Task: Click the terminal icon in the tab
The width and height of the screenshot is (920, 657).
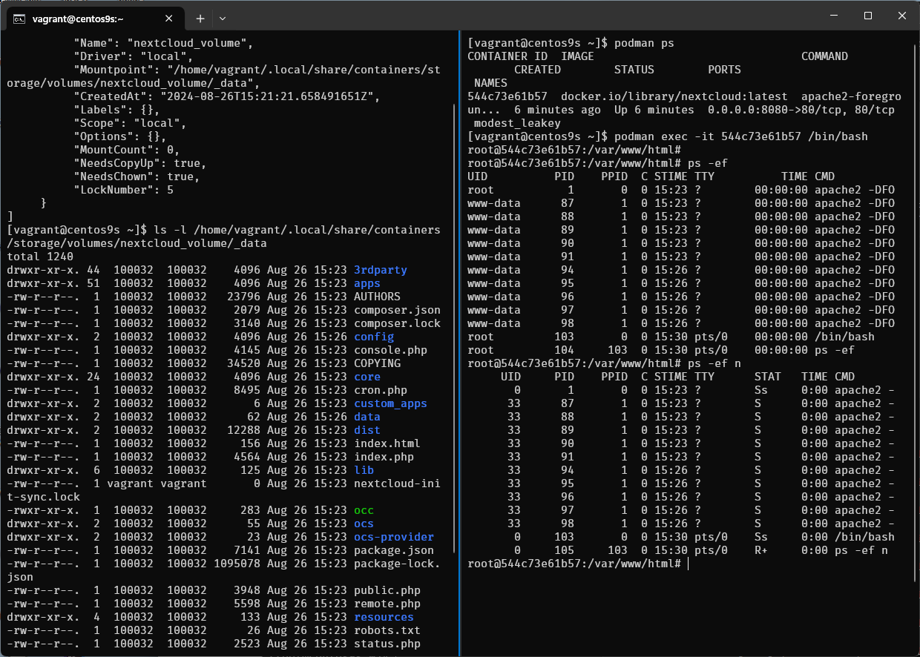Action: click(x=20, y=19)
